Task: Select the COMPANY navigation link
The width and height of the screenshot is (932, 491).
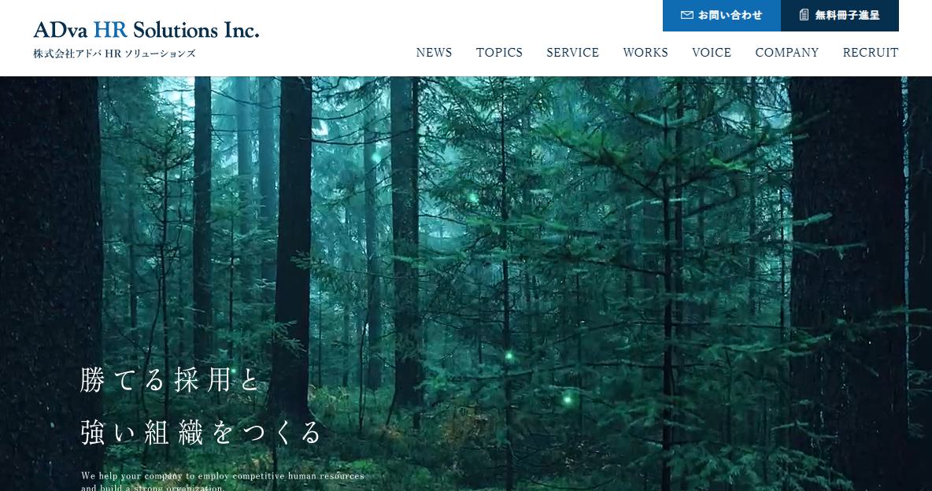Action: pos(787,52)
